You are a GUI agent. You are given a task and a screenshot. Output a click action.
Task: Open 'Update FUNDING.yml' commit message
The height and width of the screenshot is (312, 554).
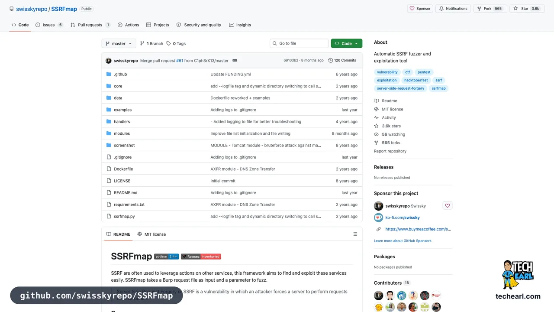click(x=231, y=74)
